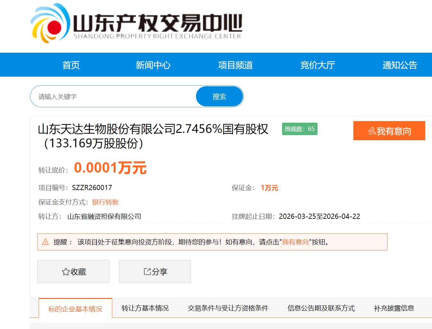
Task: Click the 围观数: 65 green badge
Action: point(300,129)
